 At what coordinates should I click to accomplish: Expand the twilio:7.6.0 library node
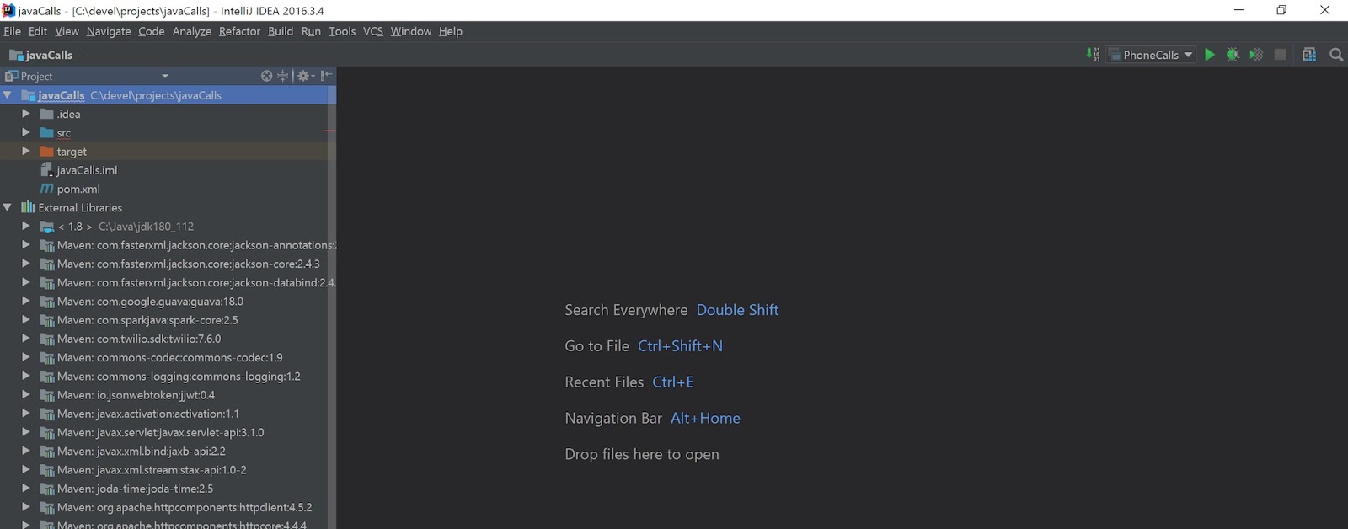(26, 338)
